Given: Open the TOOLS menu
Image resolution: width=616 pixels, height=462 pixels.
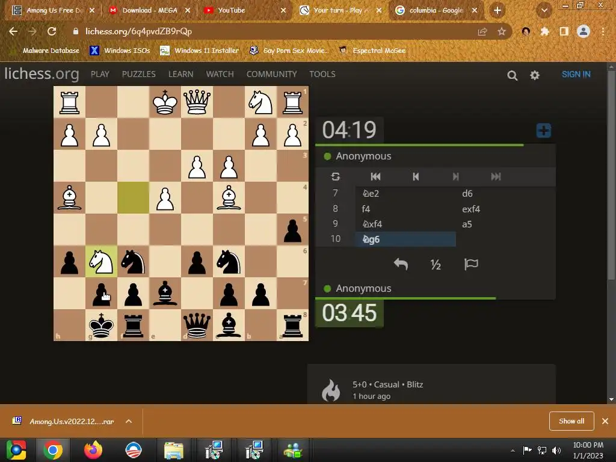Looking at the screenshot, I should pyautogui.click(x=322, y=74).
